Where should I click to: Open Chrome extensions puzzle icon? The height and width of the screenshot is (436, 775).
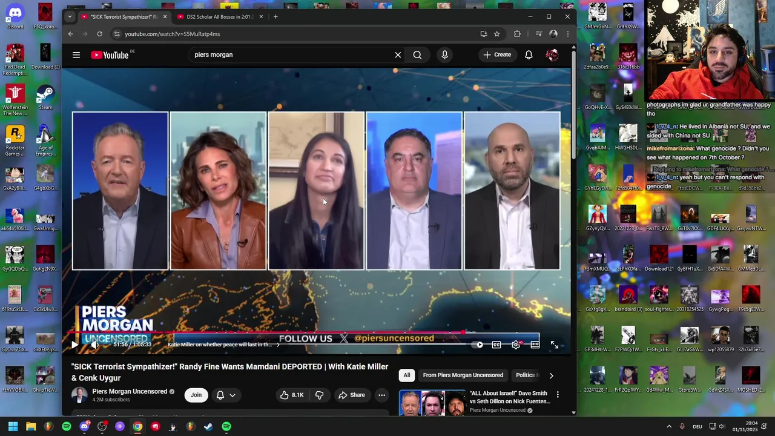pyautogui.click(x=517, y=34)
